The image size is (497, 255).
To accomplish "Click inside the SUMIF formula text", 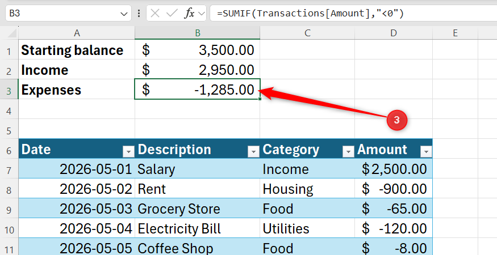I will [310, 13].
